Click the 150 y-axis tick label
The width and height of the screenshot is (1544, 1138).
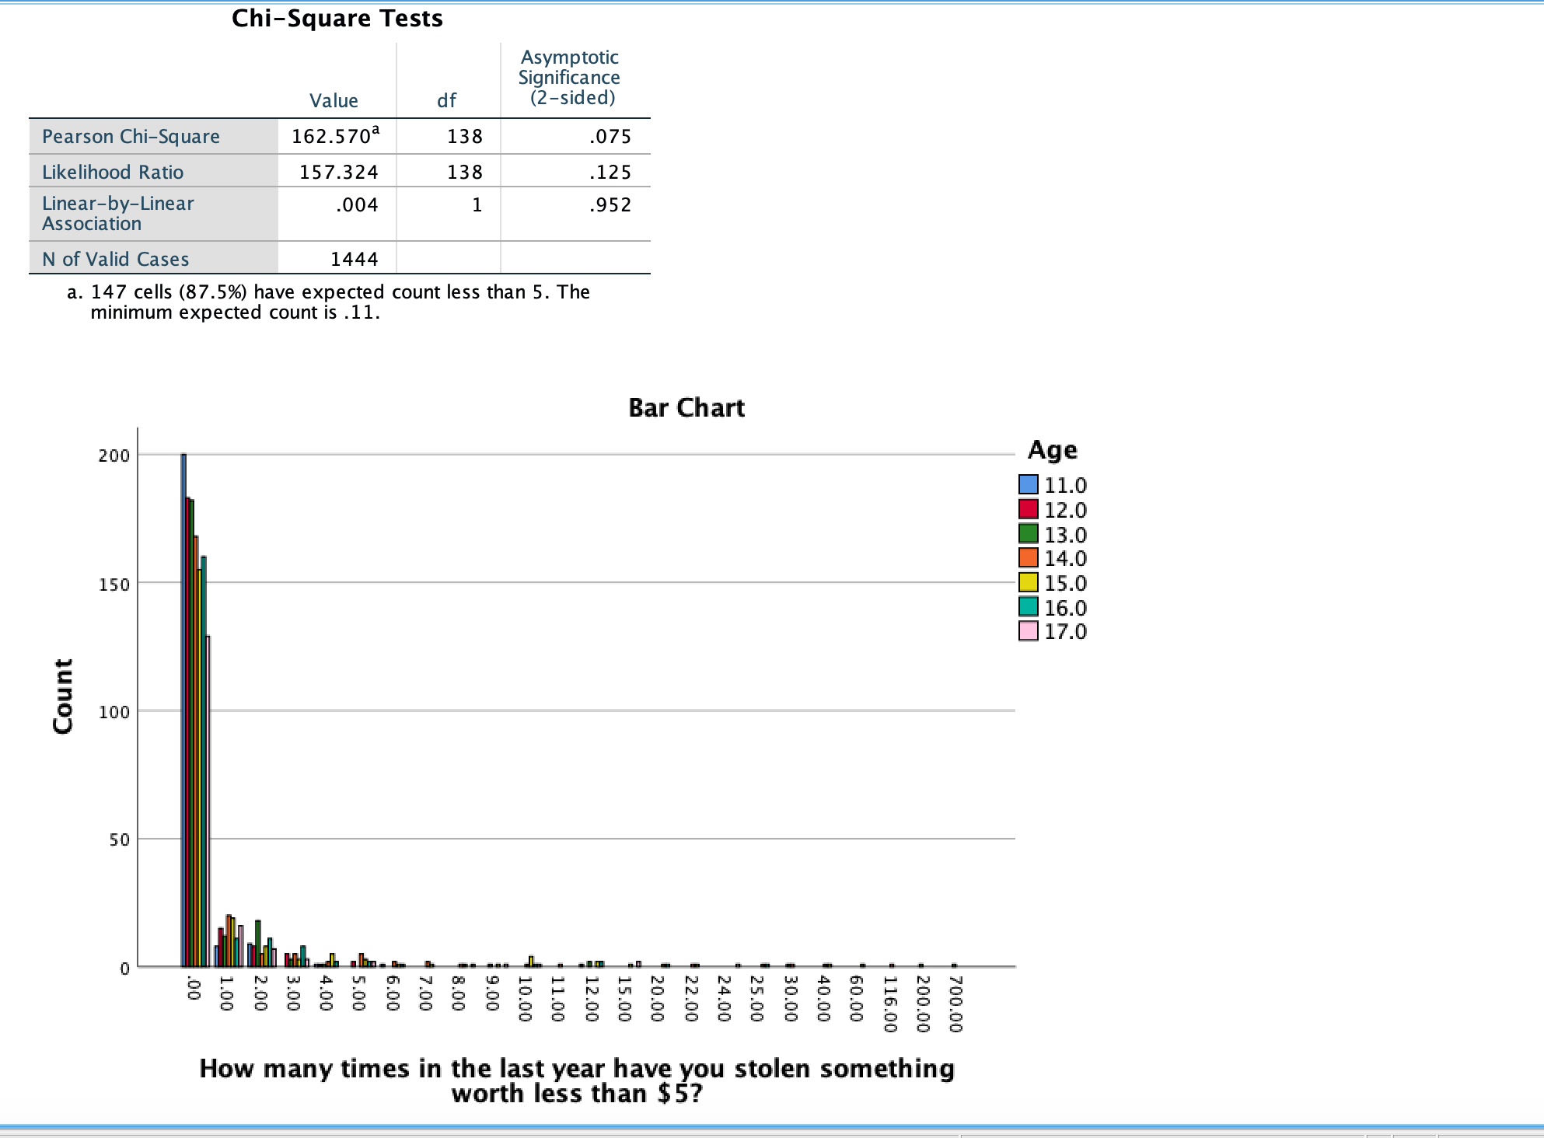pos(114,585)
